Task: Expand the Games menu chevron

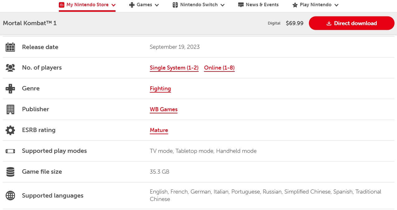Action: click(x=157, y=5)
